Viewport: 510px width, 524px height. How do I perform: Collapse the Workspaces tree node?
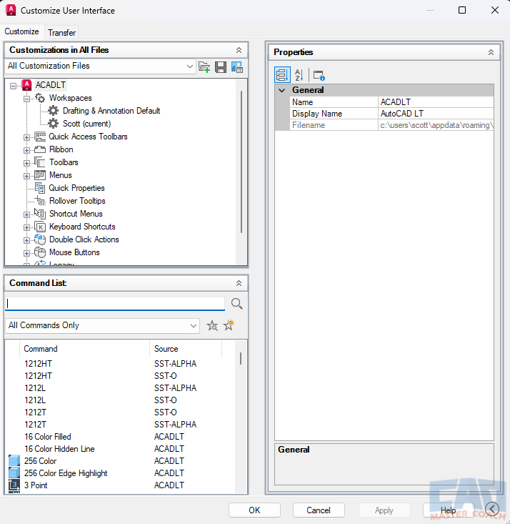pyautogui.click(x=26, y=99)
